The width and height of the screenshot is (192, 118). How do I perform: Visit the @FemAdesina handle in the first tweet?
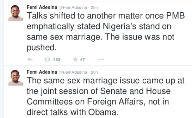tap(73, 8)
